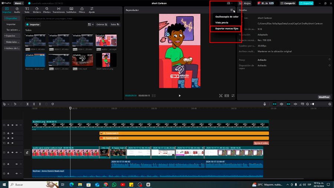
Task: Toggle the main track magnet
Action: point(275,104)
